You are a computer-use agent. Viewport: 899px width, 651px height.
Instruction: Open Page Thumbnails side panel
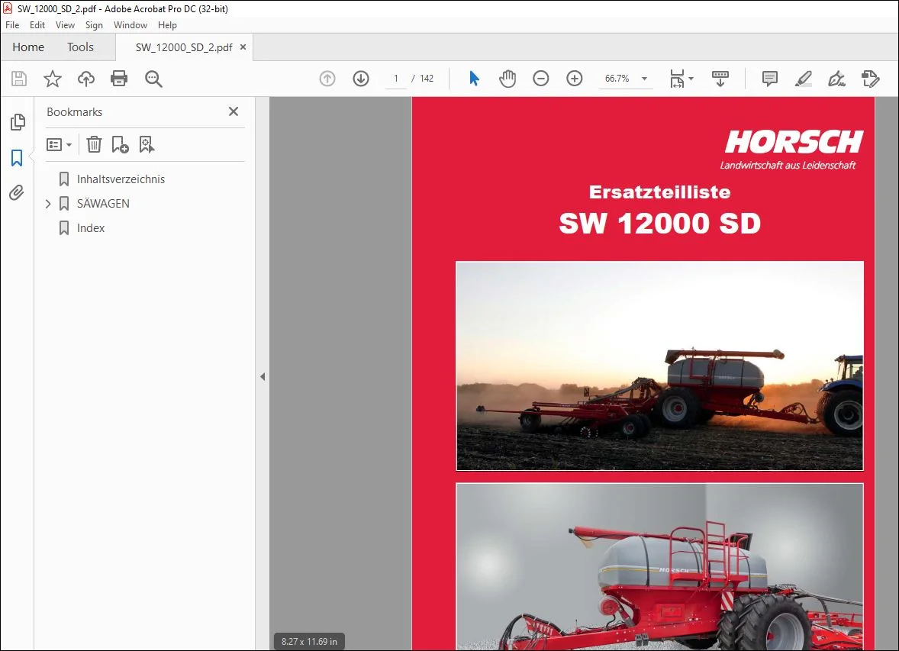[18, 121]
